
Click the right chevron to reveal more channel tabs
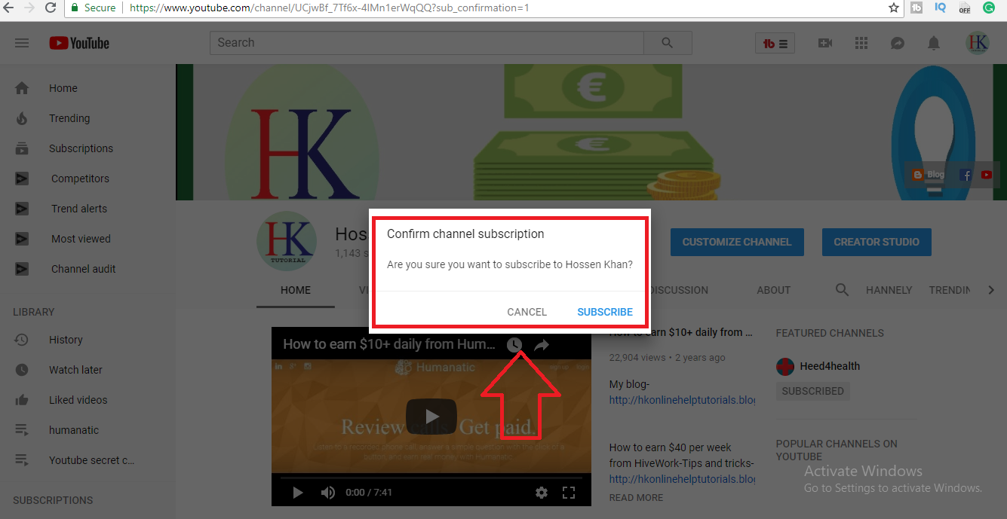pos(992,289)
